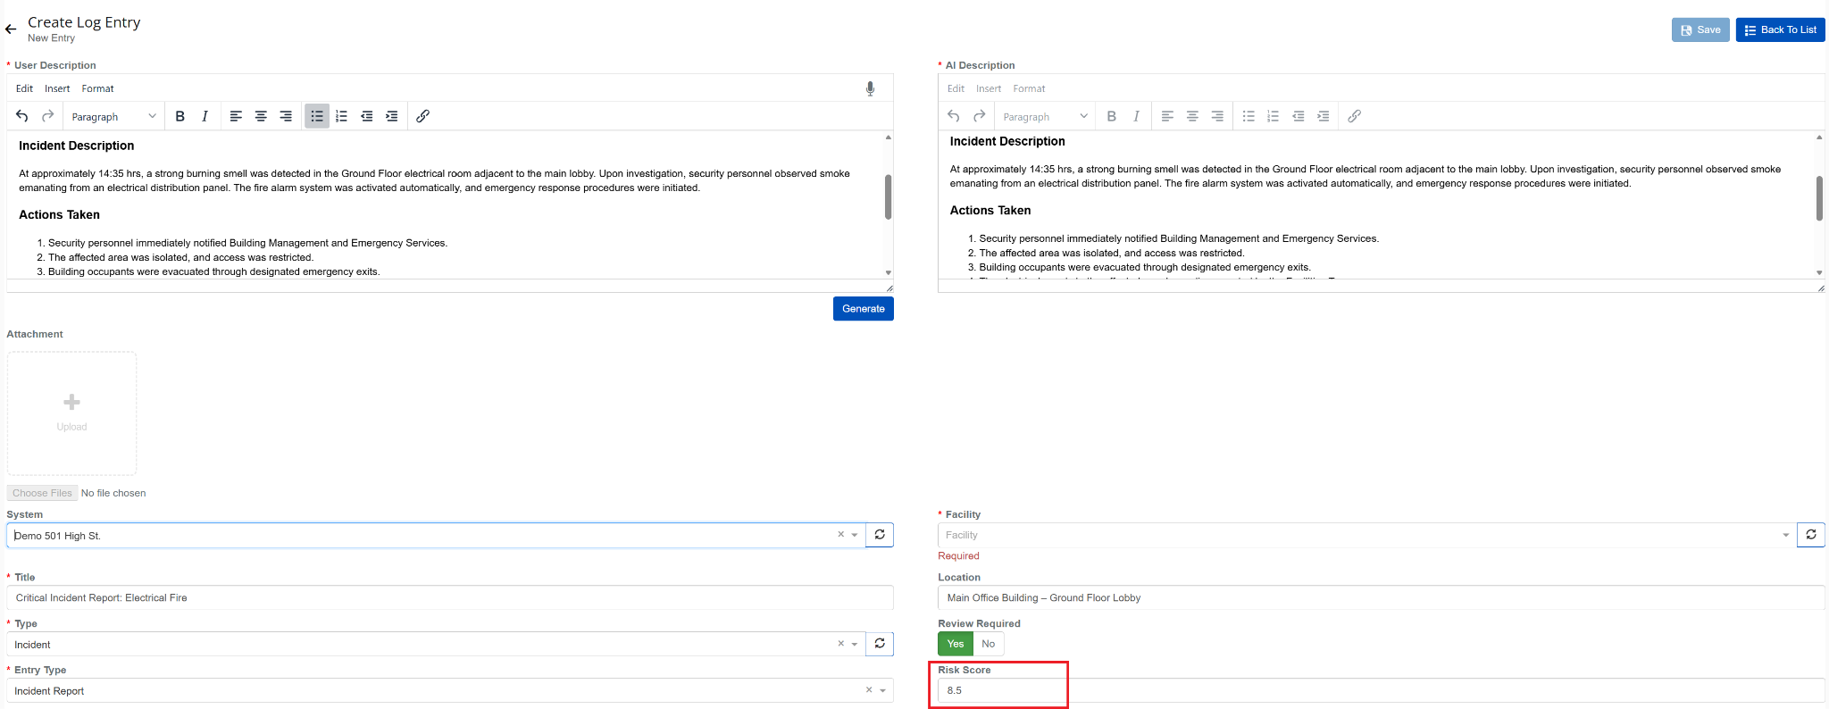The height and width of the screenshot is (709, 1829).
Task: Set Review Required to No
Action: click(x=989, y=644)
